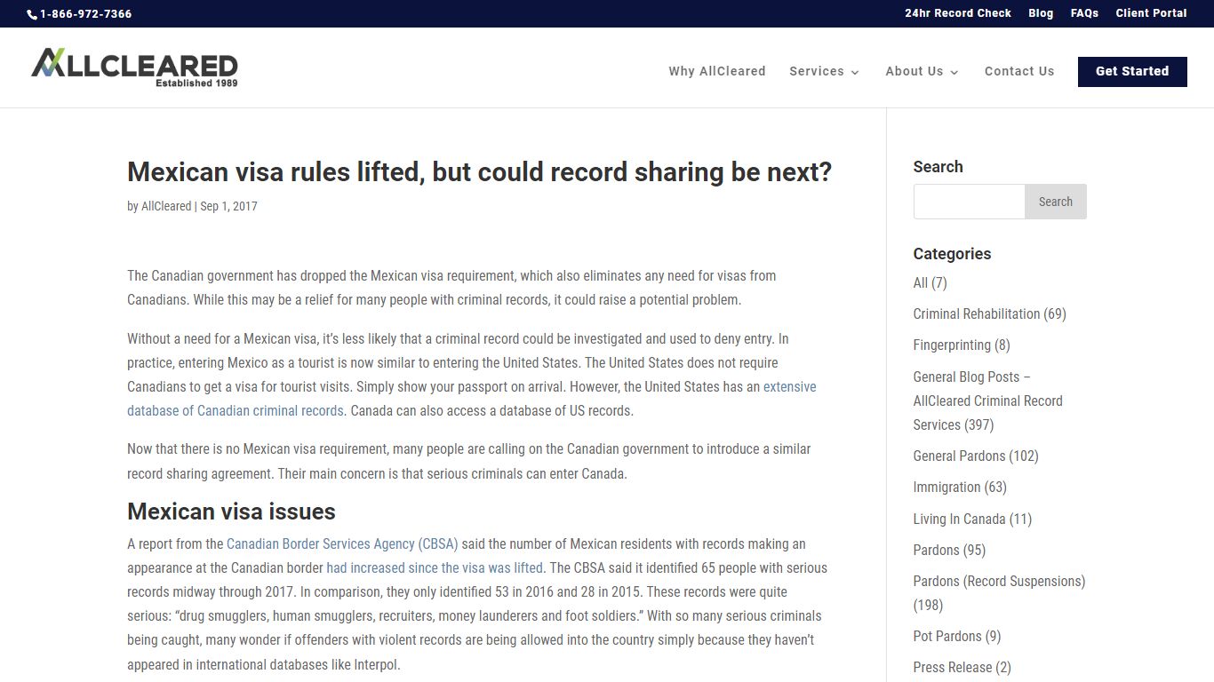The width and height of the screenshot is (1214, 682).
Task: Click the phone icon beside 1-866-972-7366
Action: (32, 14)
